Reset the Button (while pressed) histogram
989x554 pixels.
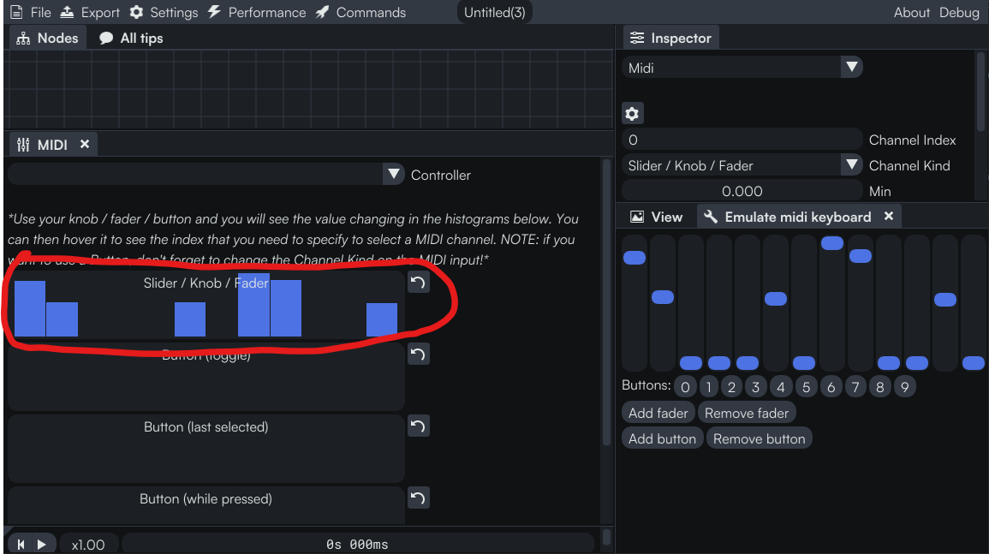click(418, 497)
